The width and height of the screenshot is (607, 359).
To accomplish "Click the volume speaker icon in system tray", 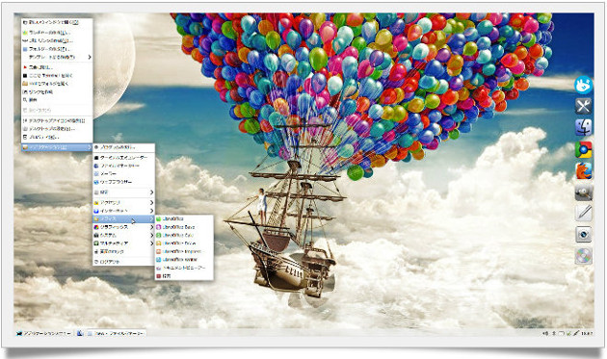I will 546,333.
